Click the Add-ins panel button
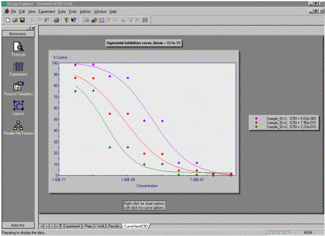 click(x=18, y=225)
